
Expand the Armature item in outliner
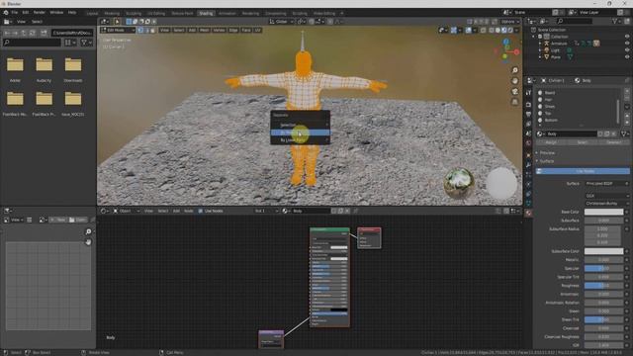(540, 44)
